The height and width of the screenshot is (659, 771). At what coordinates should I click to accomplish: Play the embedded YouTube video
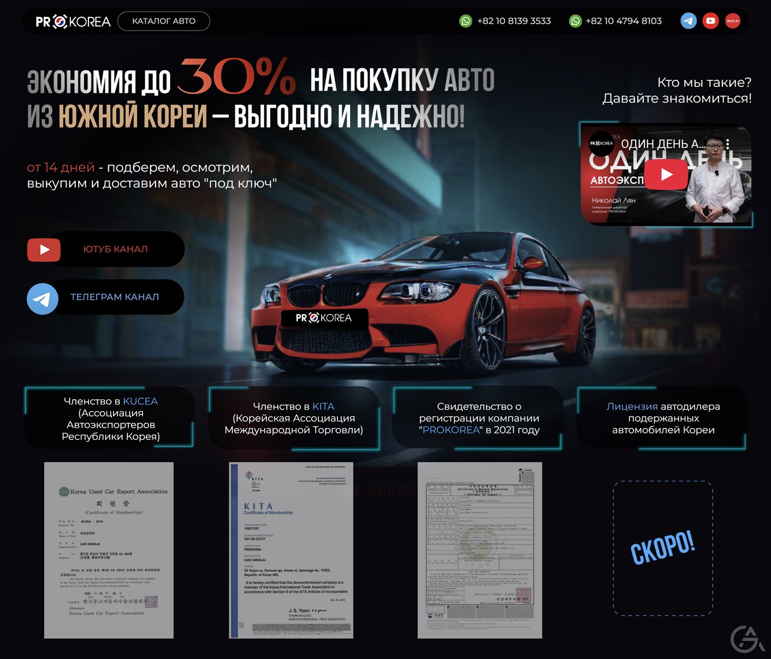[666, 174]
